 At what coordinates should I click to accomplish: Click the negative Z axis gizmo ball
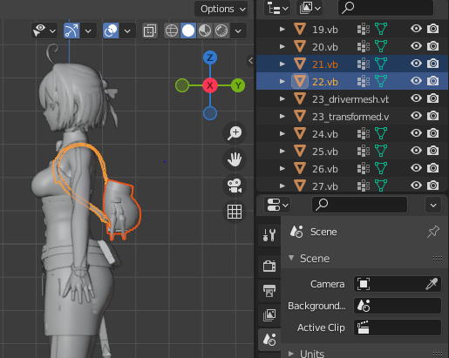tap(210, 113)
